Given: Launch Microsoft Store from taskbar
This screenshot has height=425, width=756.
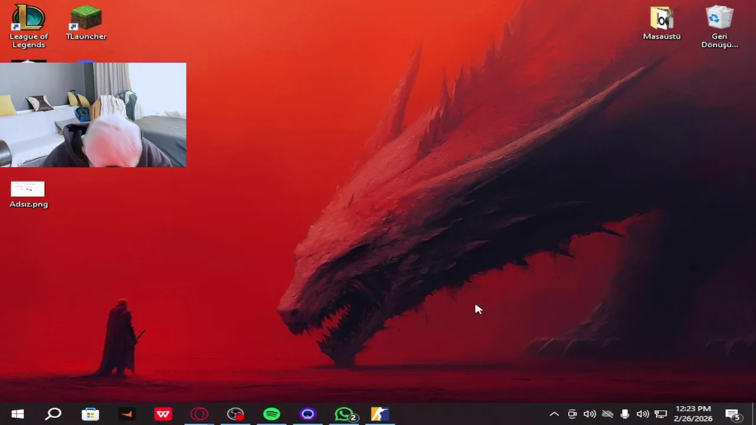Looking at the screenshot, I should point(90,414).
